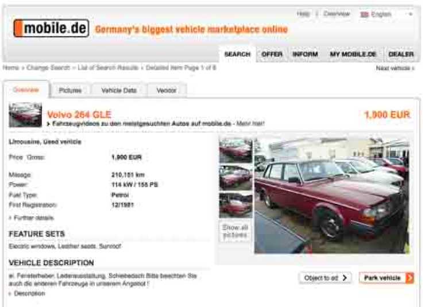This screenshot has height=307, width=425.
Task: Click the Object to ad chevron
Action: pyautogui.click(x=345, y=278)
